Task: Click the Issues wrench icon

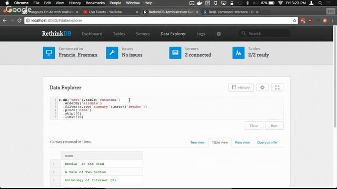Action: coord(112,52)
